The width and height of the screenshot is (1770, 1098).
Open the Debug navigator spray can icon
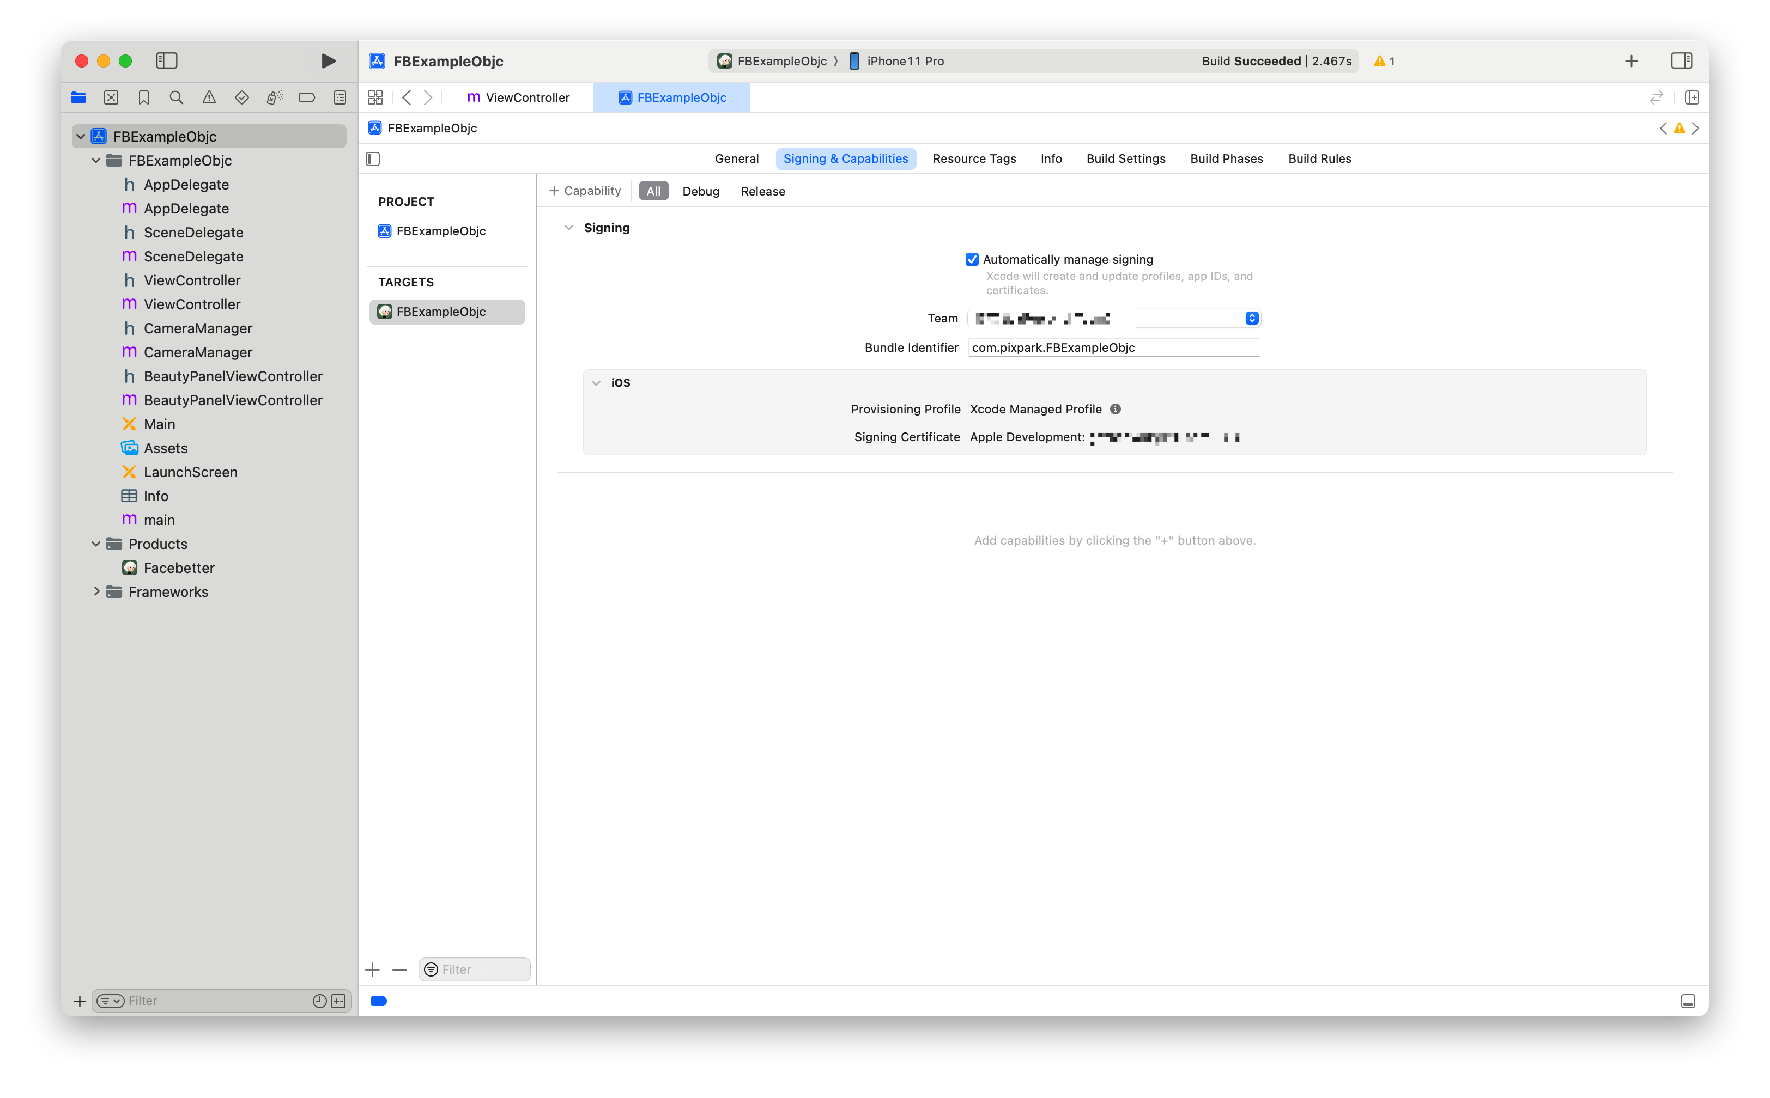click(274, 96)
